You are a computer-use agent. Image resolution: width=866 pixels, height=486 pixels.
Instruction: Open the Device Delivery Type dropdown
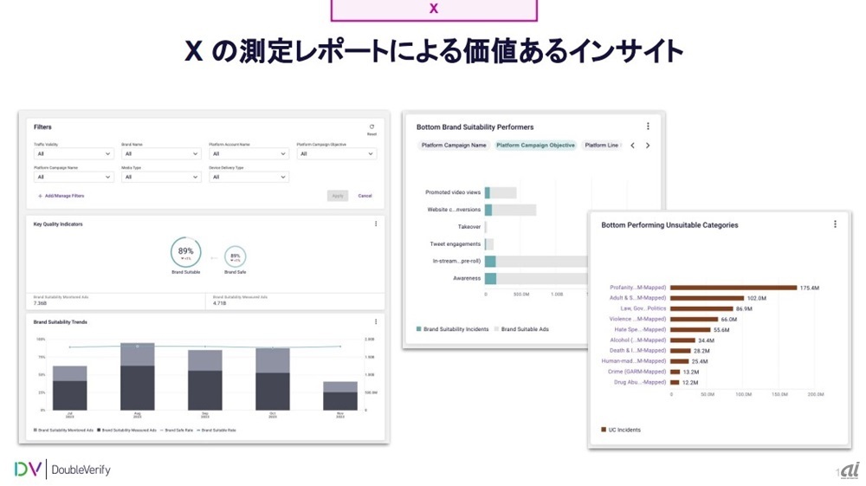pos(249,178)
